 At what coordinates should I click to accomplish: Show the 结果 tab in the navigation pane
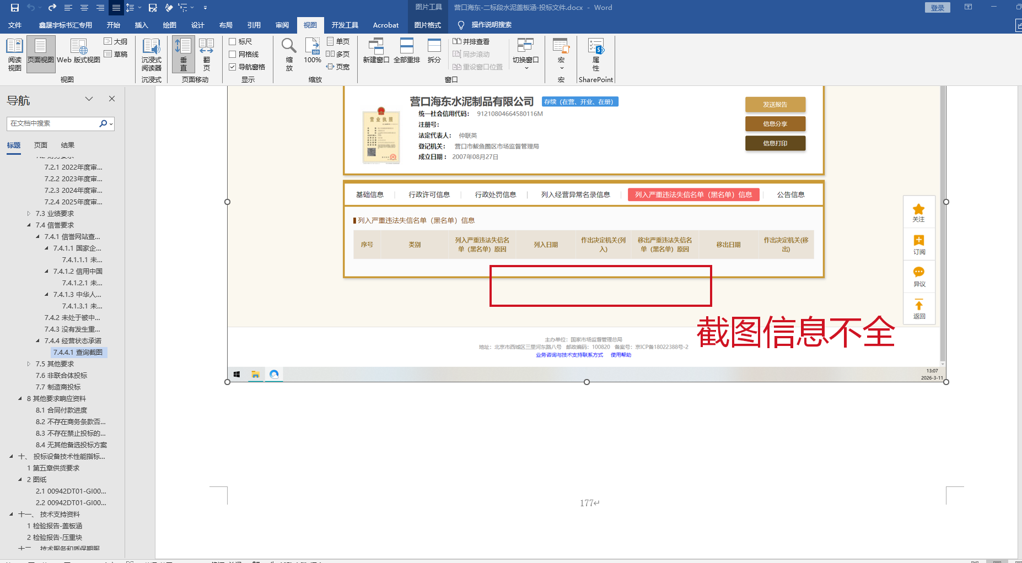coord(68,145)
